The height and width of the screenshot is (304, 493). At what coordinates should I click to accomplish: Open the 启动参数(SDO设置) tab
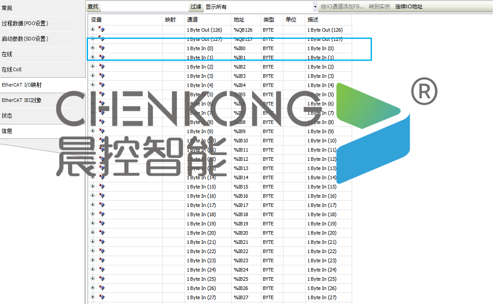pyautogui.click(x=25, y=39)
